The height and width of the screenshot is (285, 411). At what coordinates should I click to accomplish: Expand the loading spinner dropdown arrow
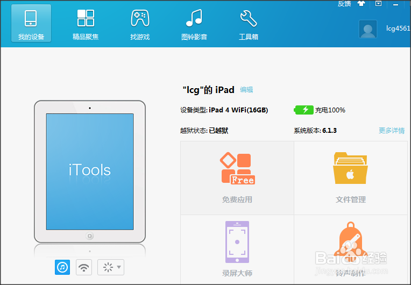119,267
